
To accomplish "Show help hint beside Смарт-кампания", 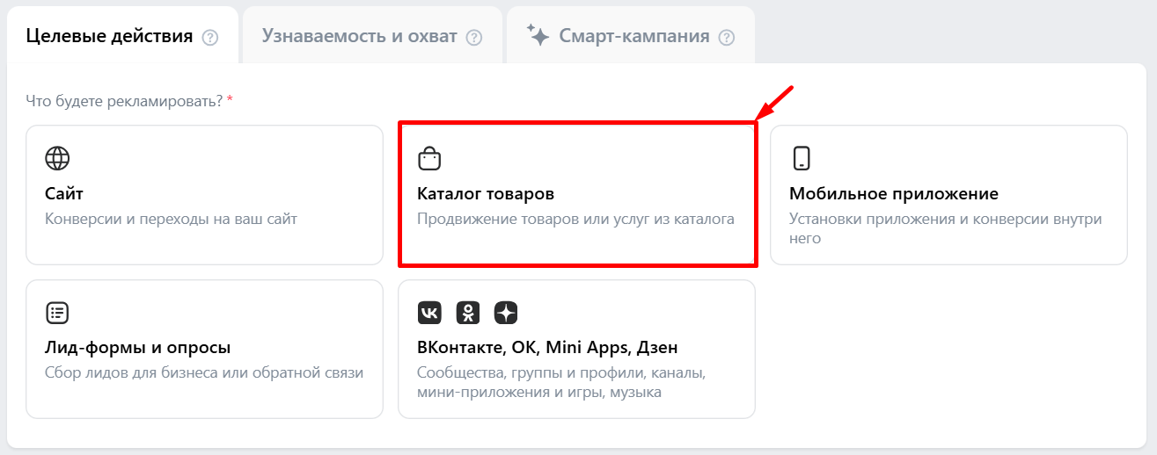I will tap(726, 38).
